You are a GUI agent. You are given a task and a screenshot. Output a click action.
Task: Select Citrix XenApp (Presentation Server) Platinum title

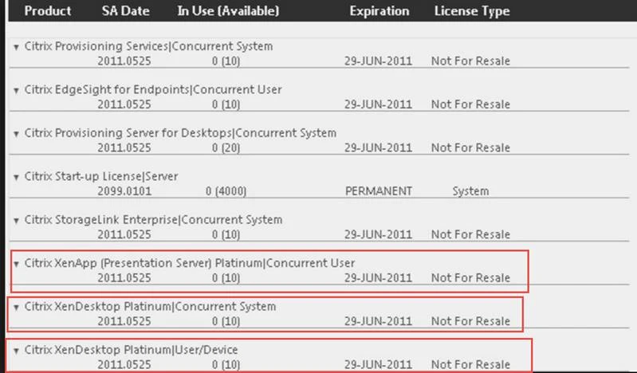coord(190,263)
